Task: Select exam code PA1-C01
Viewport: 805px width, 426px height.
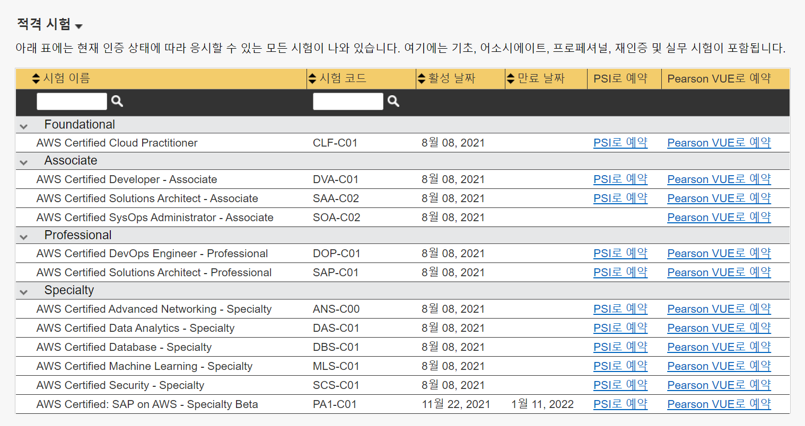Action: (x=335, y=404)
